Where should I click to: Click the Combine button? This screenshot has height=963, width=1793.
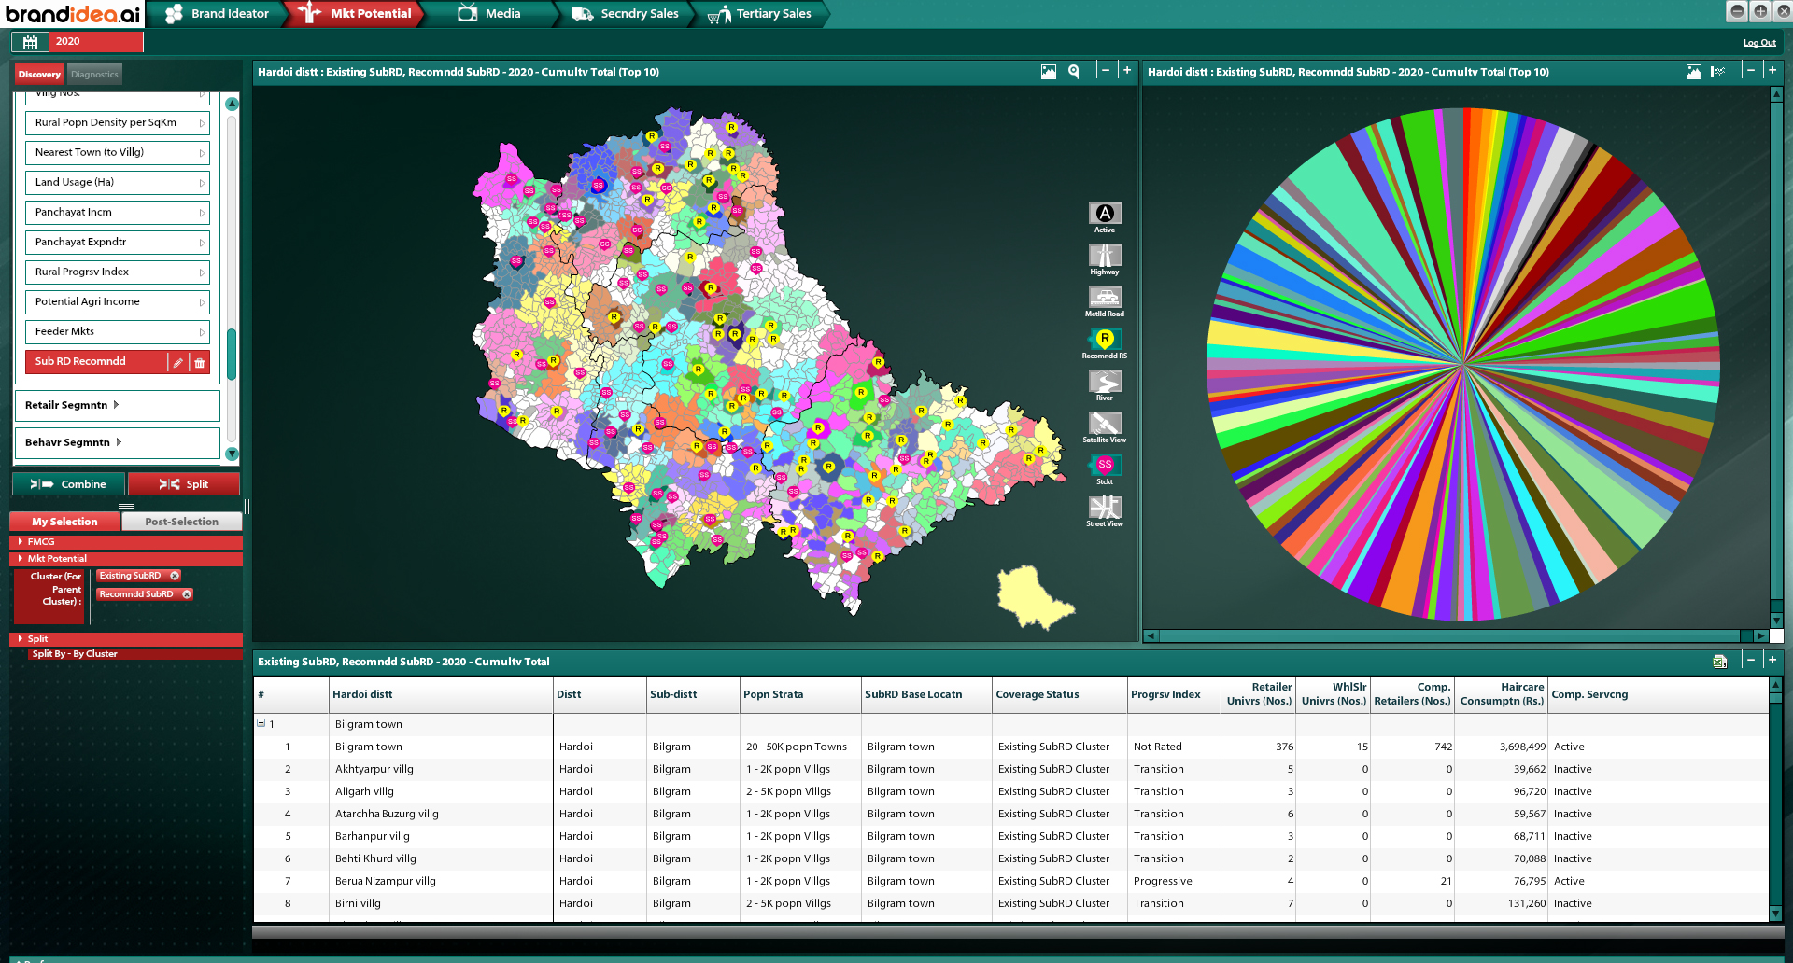68,484
